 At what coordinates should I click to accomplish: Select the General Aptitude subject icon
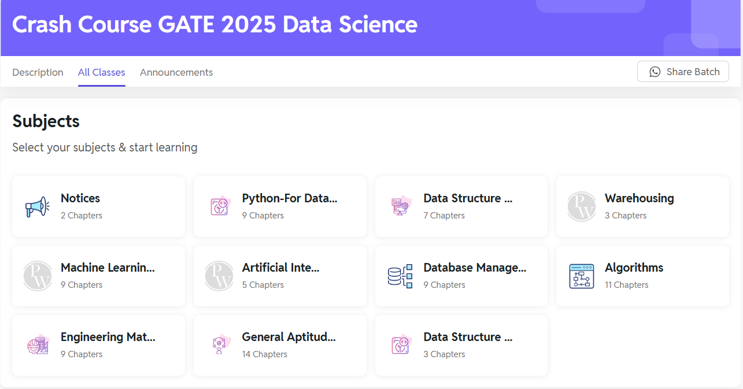point(219,345)
